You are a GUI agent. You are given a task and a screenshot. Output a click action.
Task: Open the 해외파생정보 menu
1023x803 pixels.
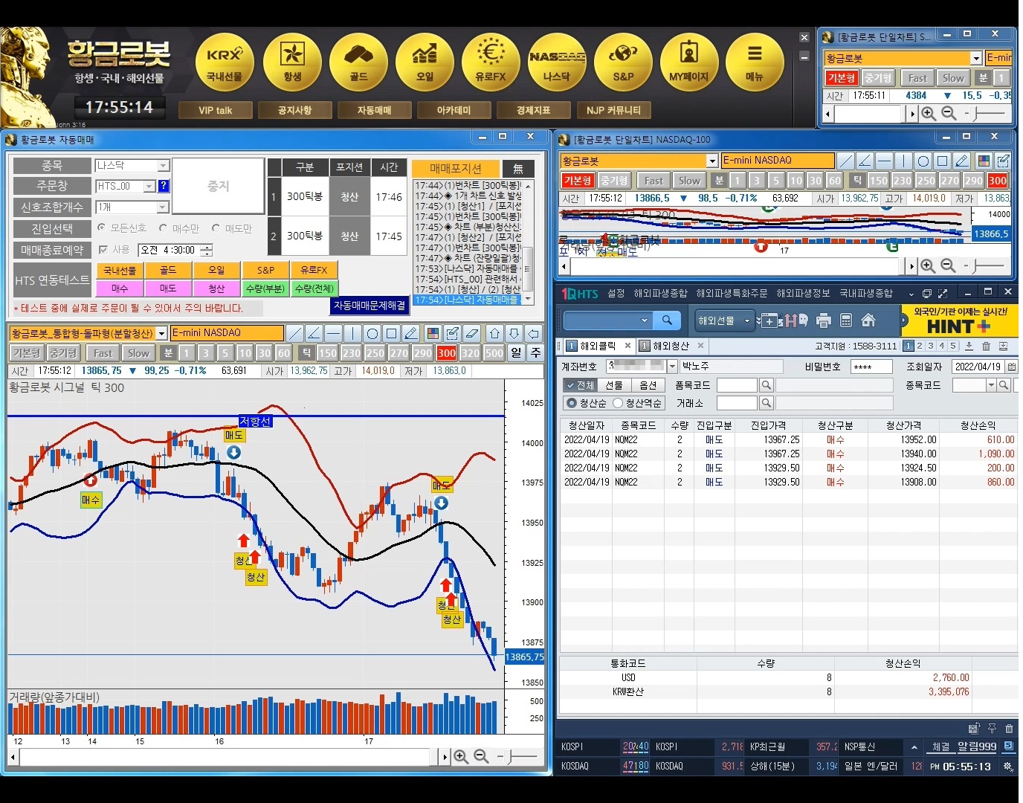tap(804, 294)
